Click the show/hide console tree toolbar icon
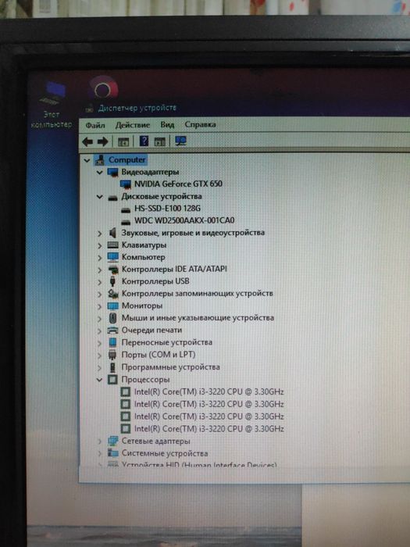This screenshot has height=547, width=410. (x=123, y=141)
